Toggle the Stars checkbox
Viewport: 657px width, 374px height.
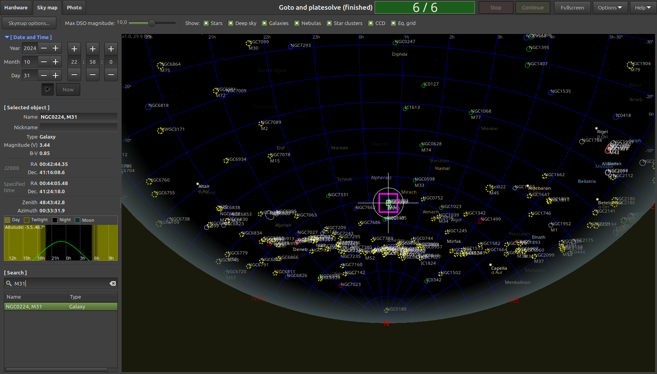206,23
